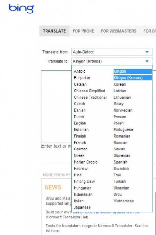The height and width of the screenshot is (235, 156).
Task: Choose Japanese from the dropdown list
Action: (x=82, y=207)
